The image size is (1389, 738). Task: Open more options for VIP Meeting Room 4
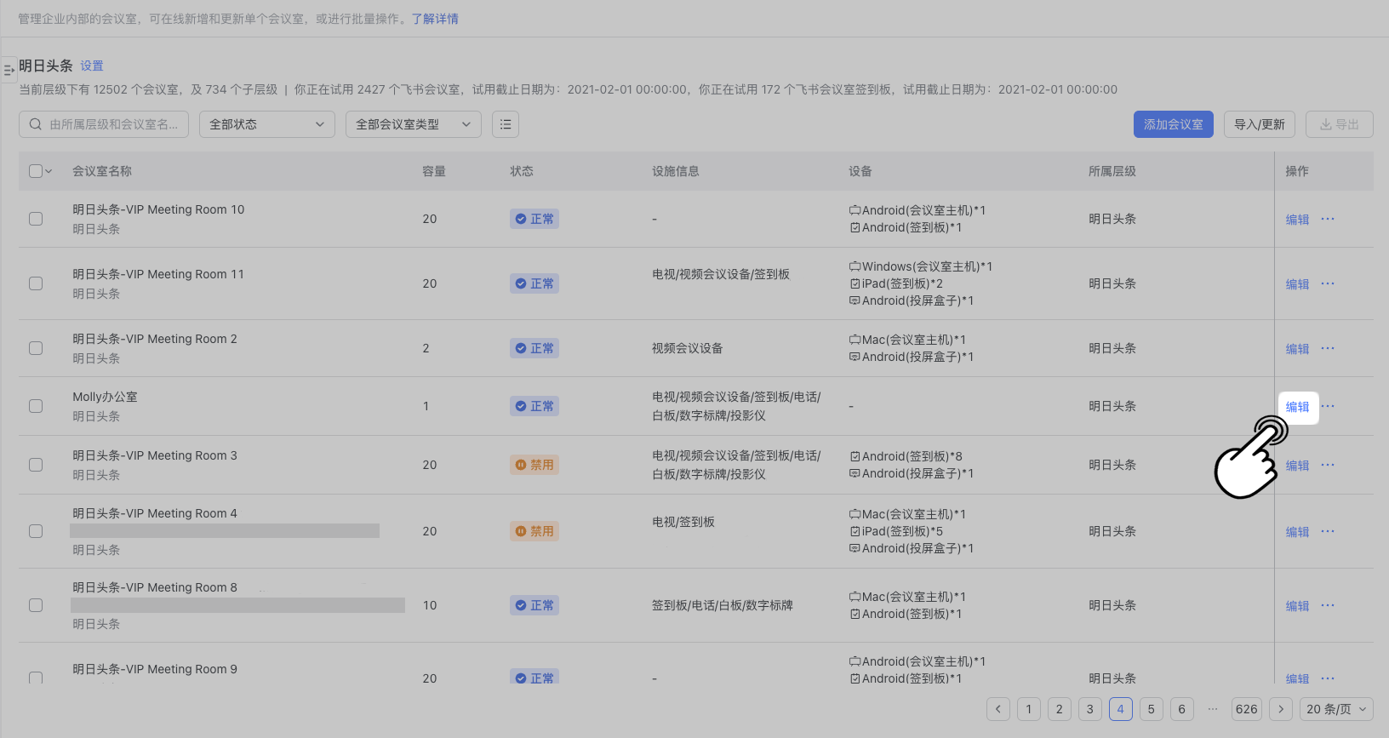[1328, 531]
